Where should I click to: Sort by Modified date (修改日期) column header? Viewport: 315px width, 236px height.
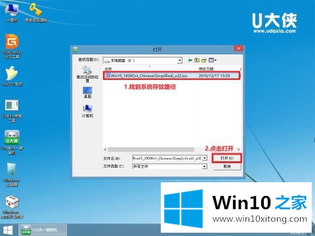[206, 69]
